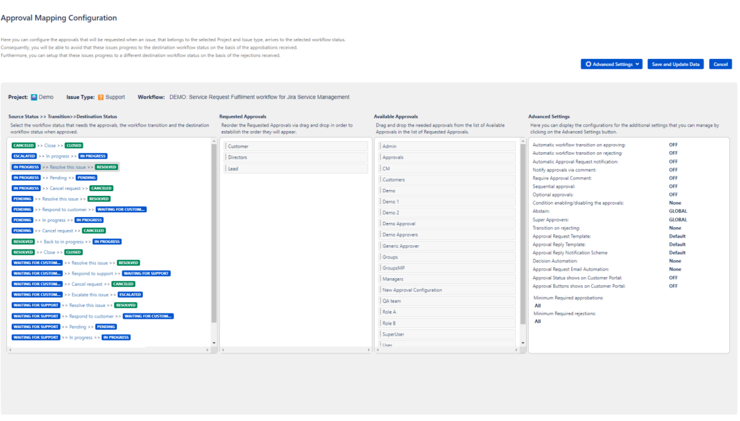This screenshot has width=740, height=421.
Task: Click Save and Update Data
Action: (676, 64)
